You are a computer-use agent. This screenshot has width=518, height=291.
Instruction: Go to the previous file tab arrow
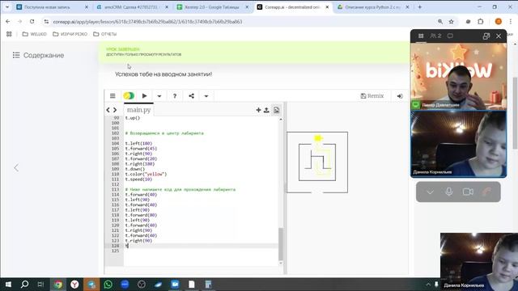pos(108,110)
